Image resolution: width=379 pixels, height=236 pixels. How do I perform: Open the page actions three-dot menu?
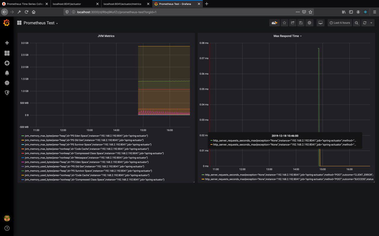tap(298, 12)
